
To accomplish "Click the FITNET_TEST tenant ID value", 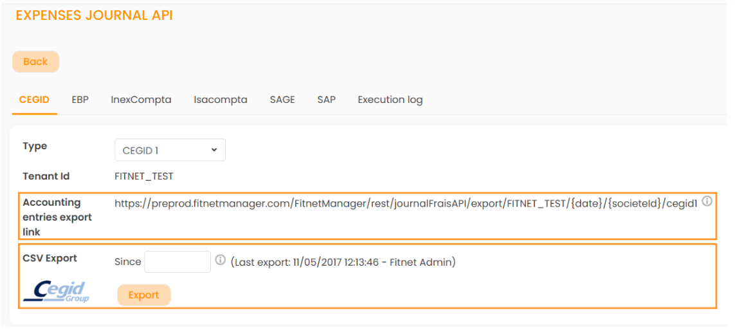I will coord(143,176).
